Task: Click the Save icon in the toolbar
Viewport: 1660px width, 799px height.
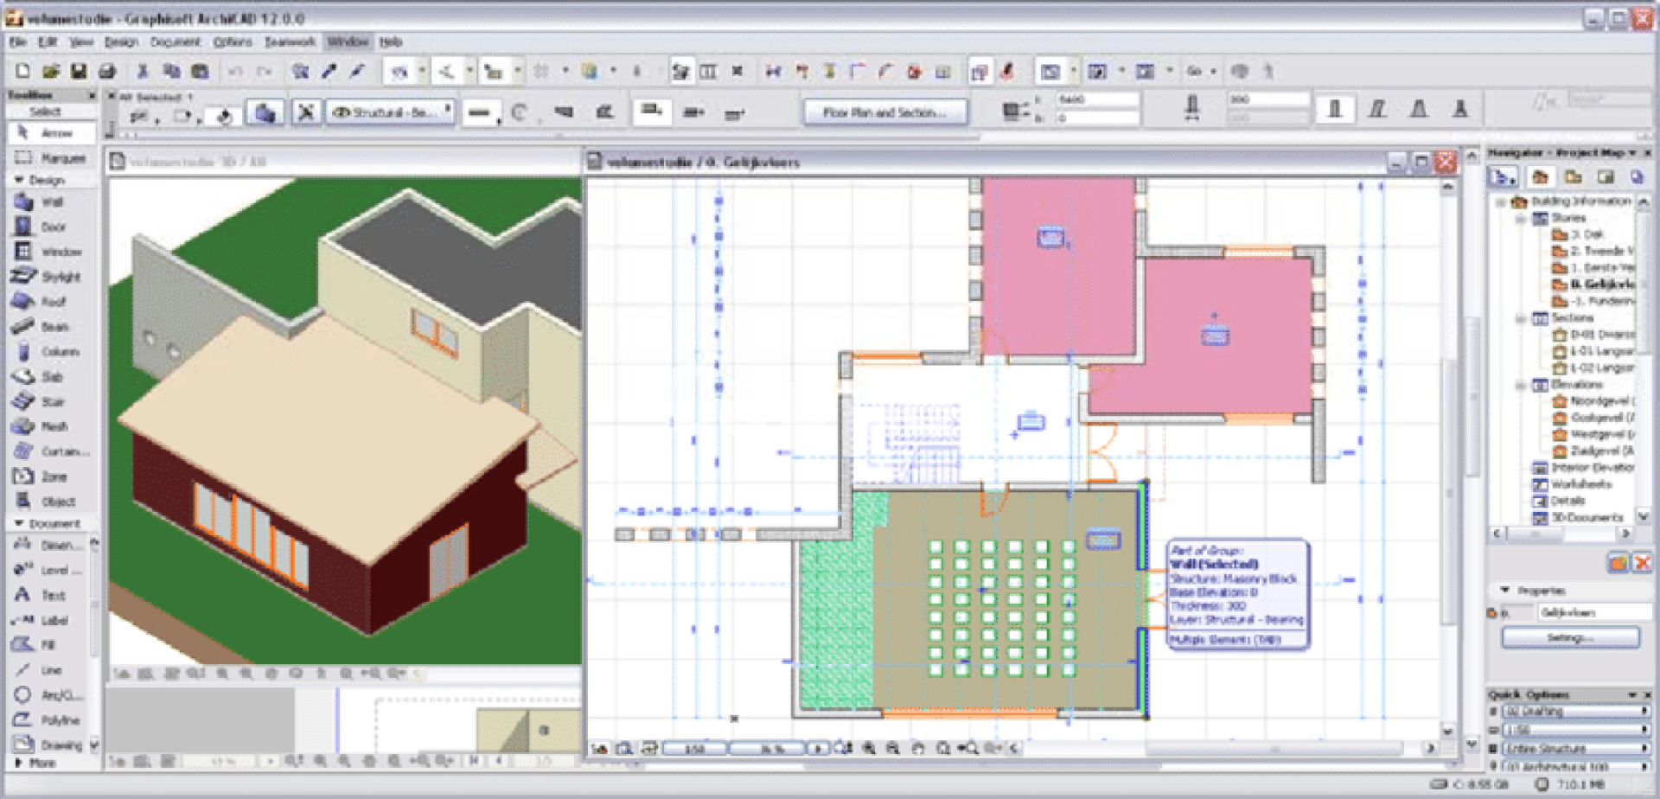Action: [x=79, y=72]
